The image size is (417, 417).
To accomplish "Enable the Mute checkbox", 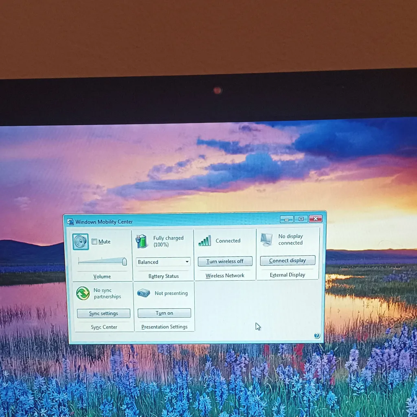I will pyautogui.click(x=94, y=241).
